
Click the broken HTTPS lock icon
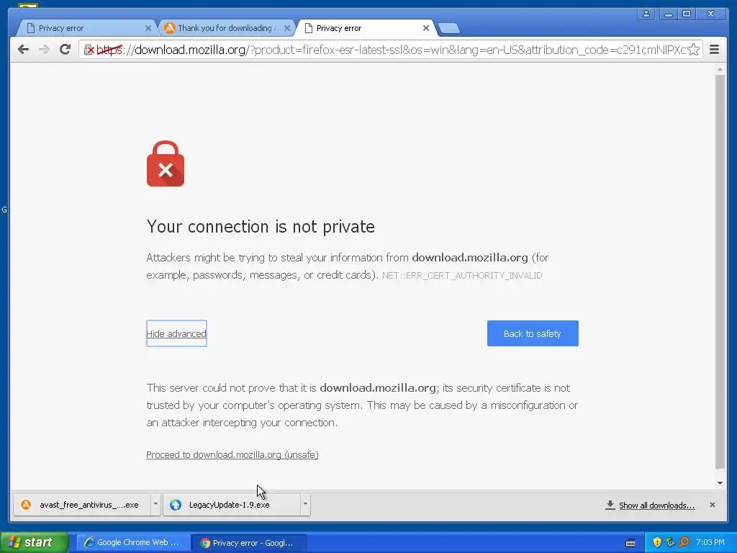[x=89, y=50]
